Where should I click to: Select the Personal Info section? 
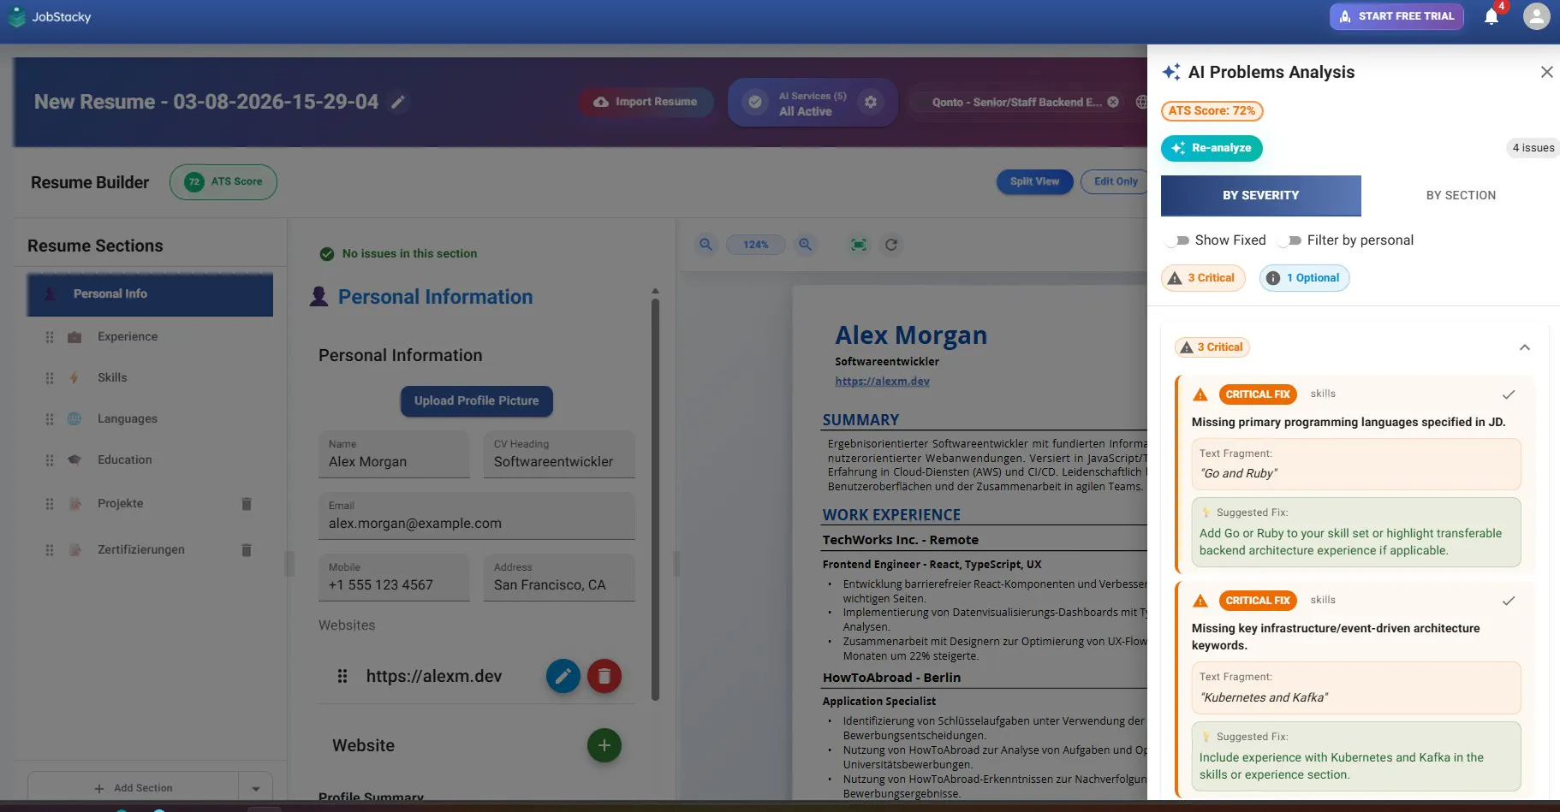pos(150,294)
